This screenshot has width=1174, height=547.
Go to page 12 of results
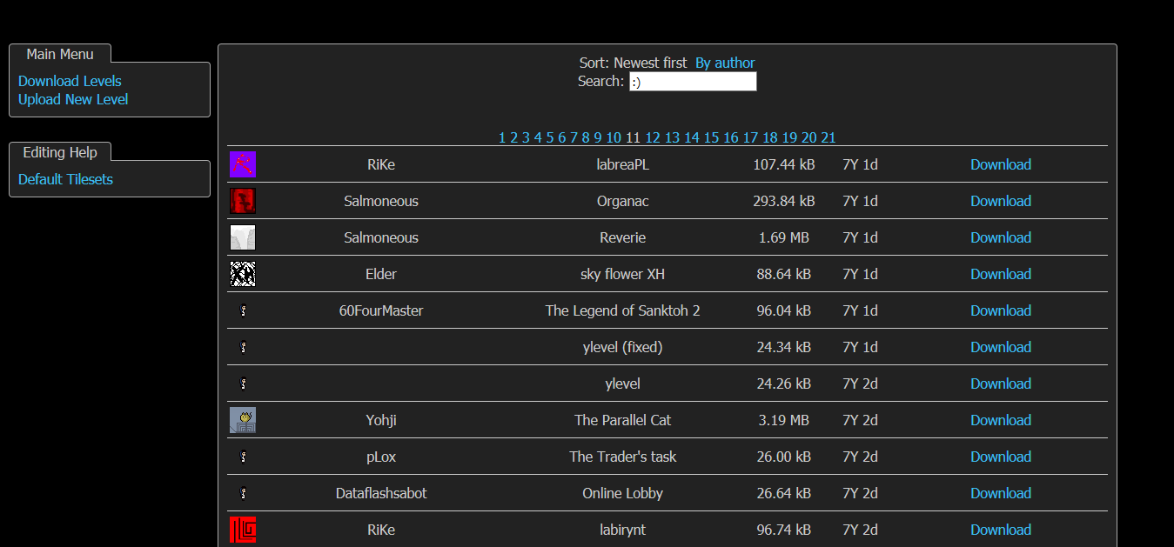(x=653, y=137)
